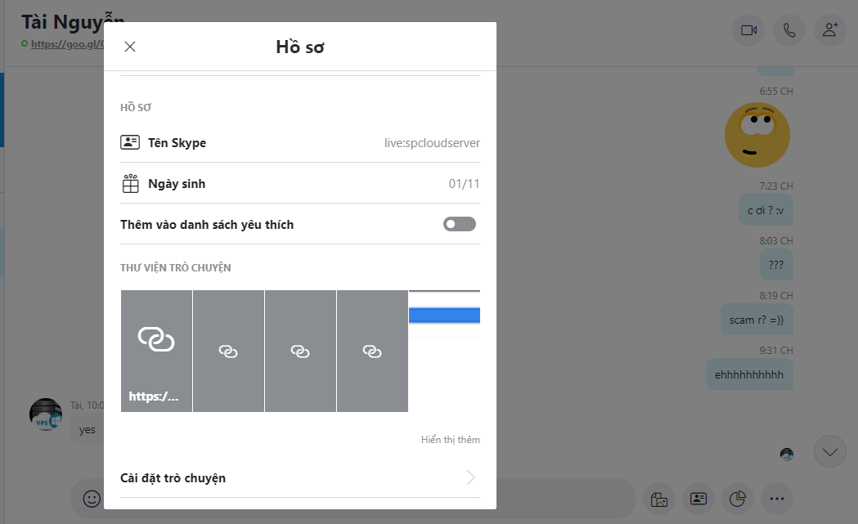858x524 pixels.
Task: Close the Hồ sơ profile dialog
Action: [130, 47]
